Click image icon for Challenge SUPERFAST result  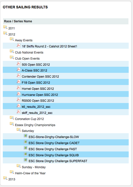point(26,160)
